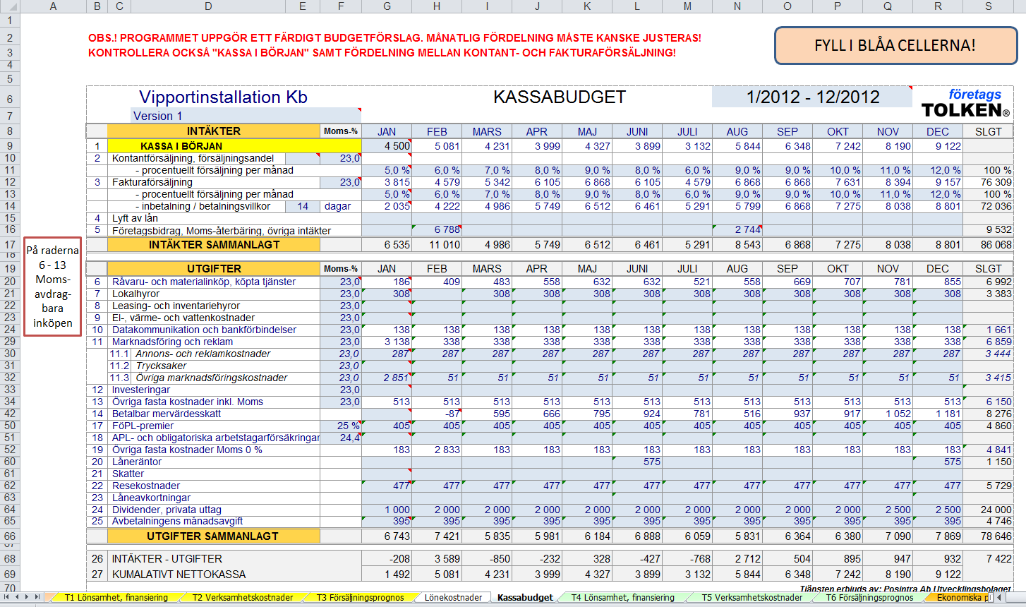Click INTÄKTER SAMMANLAGT label
Image resolution: width=1026 pixels, height=607 pixels.
(x=213, y=244)
